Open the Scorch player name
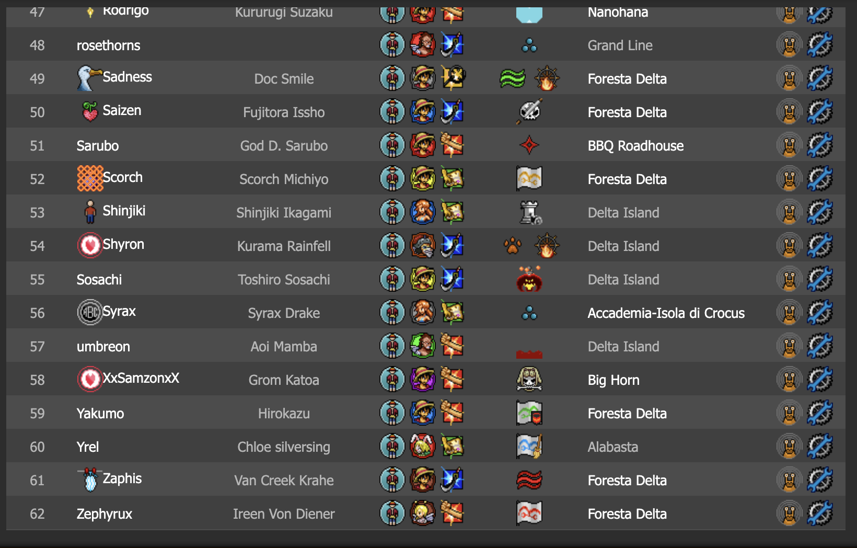This screenshot has width=857, height=548. (x=122, y=178)
